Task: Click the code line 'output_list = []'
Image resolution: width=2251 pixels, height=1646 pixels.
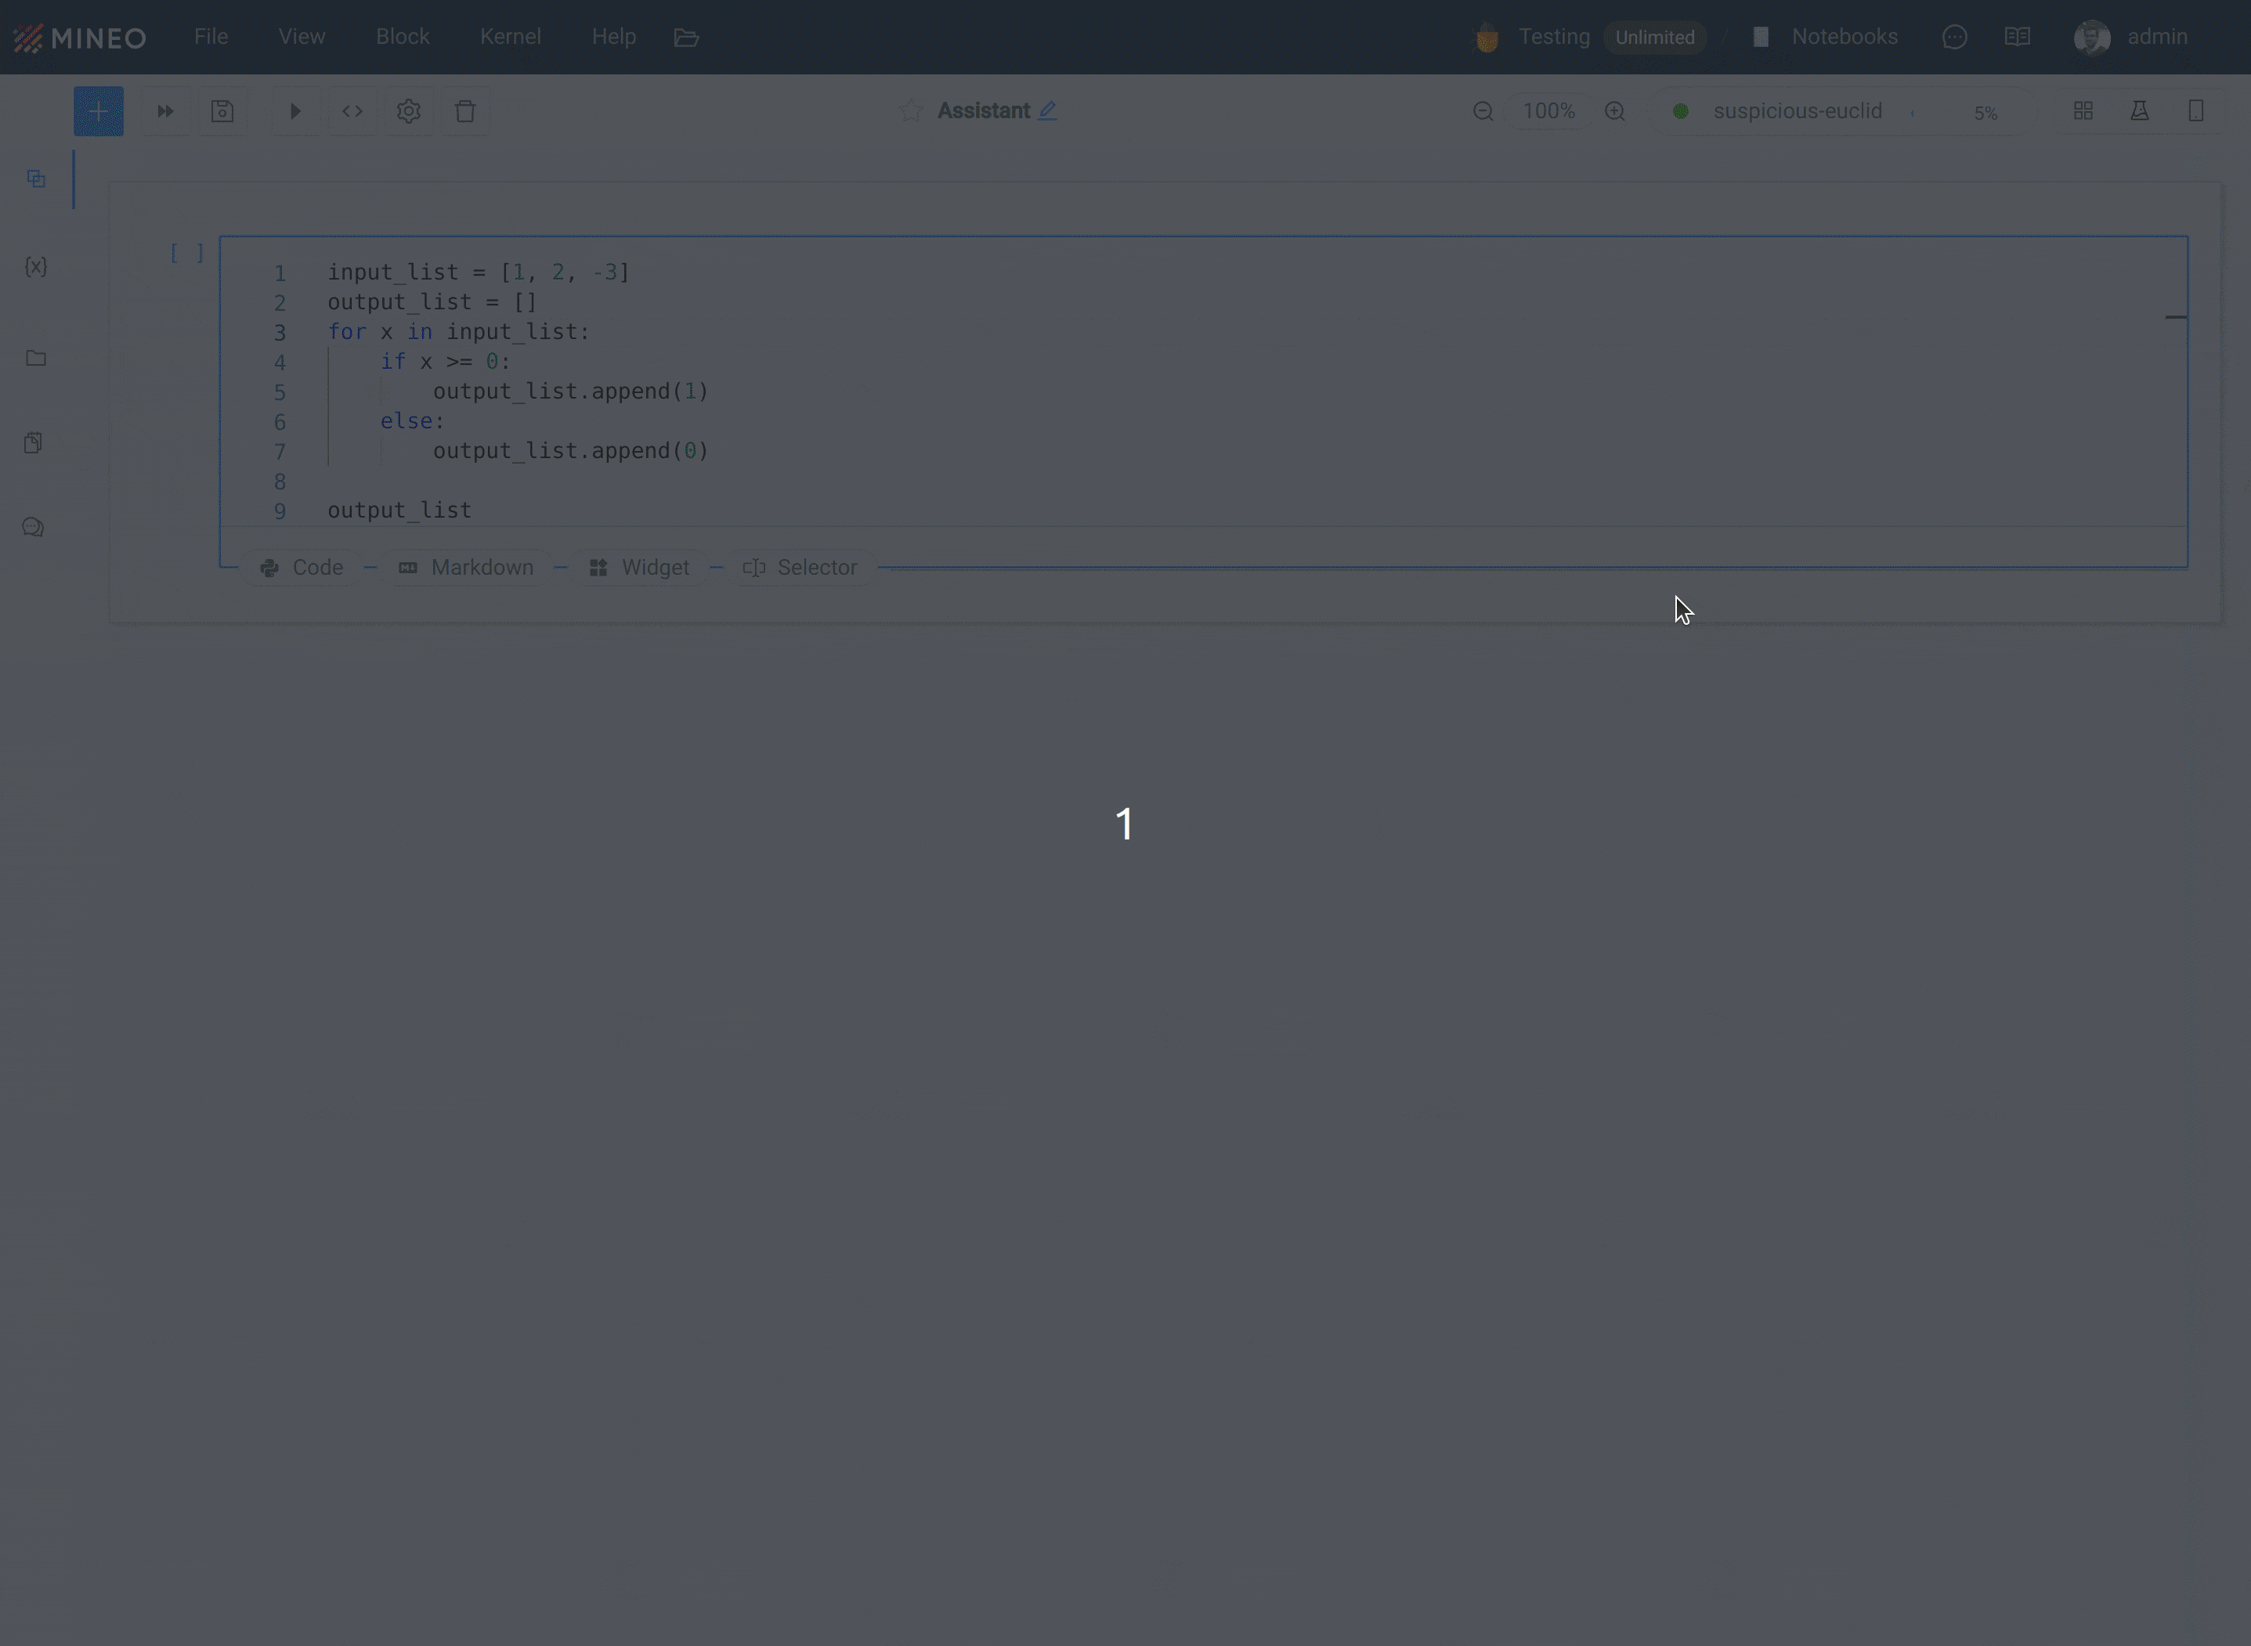Action: 432,302
